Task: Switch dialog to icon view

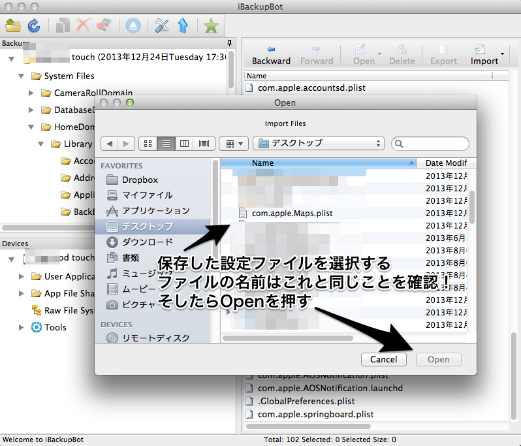Action: click(148, 144)
